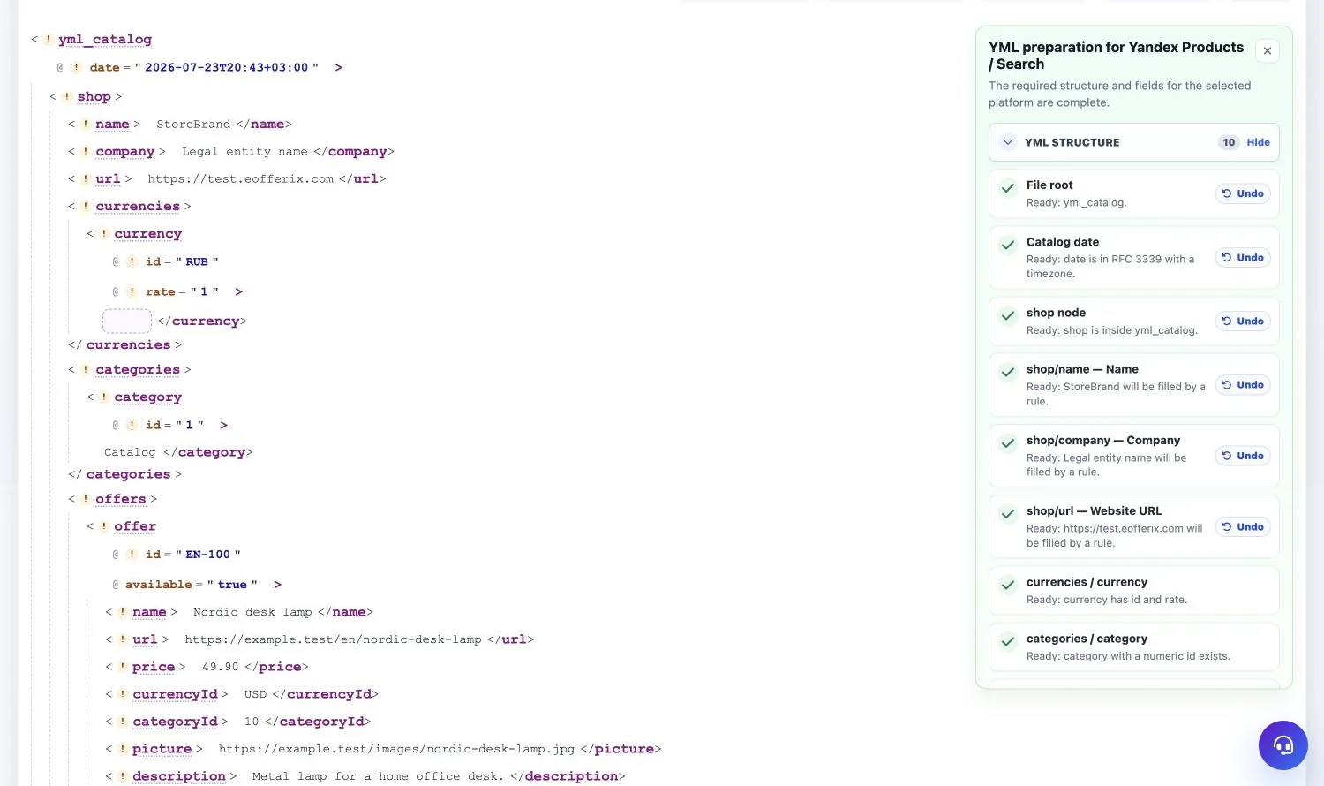Click the green check icon for File root
This screenshot has height=786, width=1324.
(x=1008, y=188)
